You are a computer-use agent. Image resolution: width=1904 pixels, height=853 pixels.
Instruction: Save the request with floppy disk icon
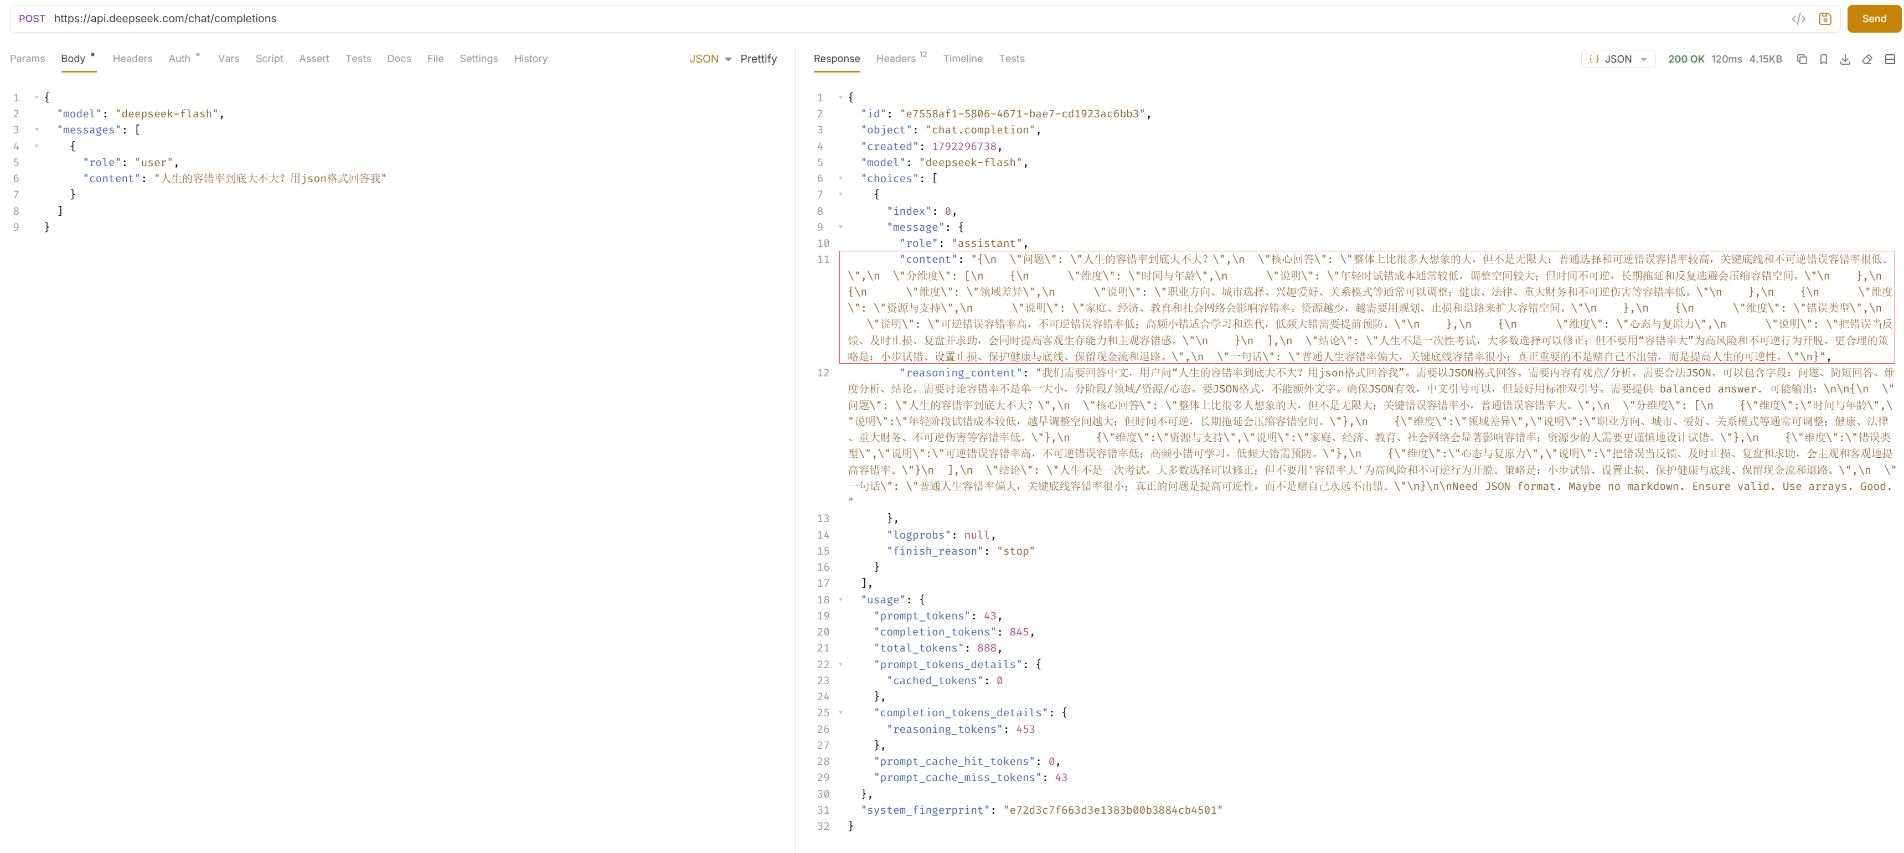coord(1825,19)
